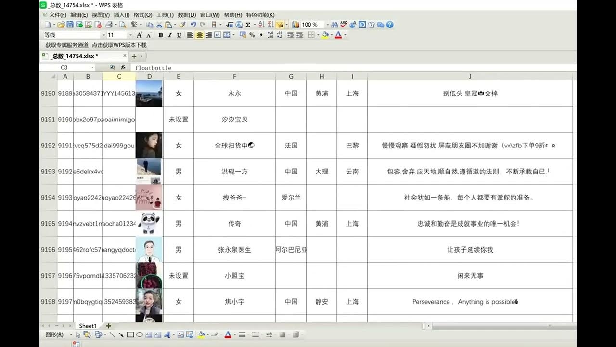Switch to the Sheet1 tab
Viewport: 616px width, 347px height.
pyautogui.click(x=88, y=326)
